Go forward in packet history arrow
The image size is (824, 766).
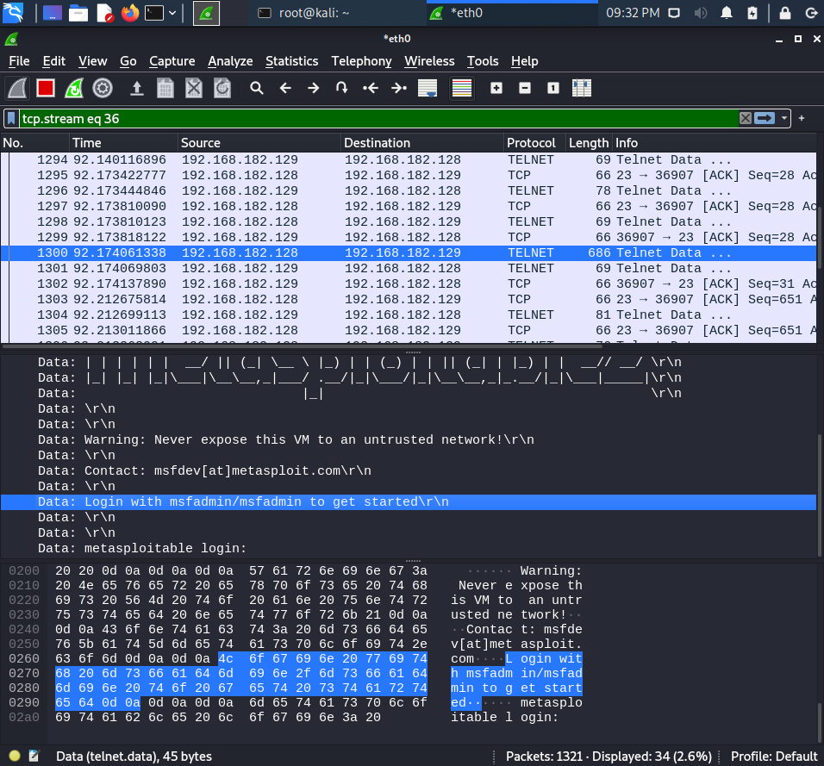click(314, 88)
